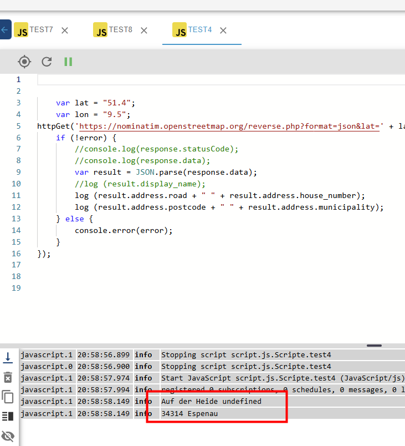The width and height of the screenshot is (405, 446).
Task: Click the console.log(response.statusCode) comment line
Action: (x=156, y=149)
